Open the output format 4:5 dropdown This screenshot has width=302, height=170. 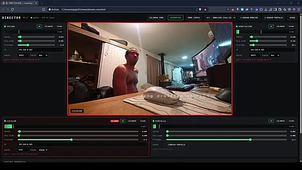pyautogui.click(x=220, y=17)
